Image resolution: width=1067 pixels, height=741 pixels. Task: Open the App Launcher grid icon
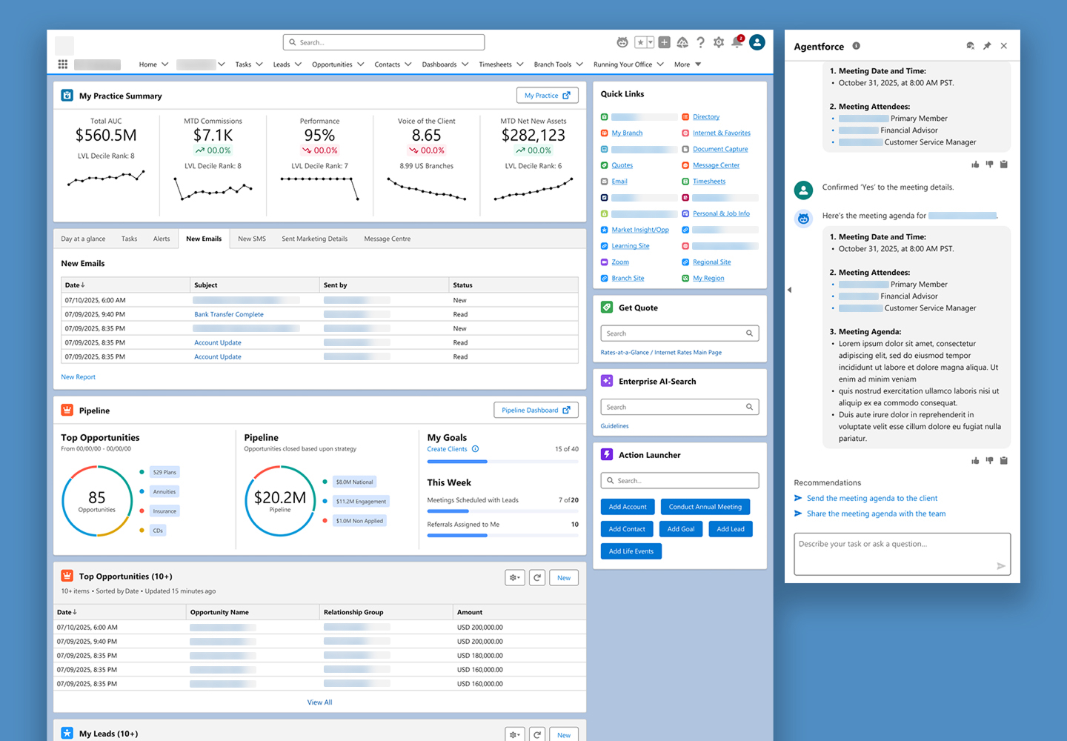[63, 64]
